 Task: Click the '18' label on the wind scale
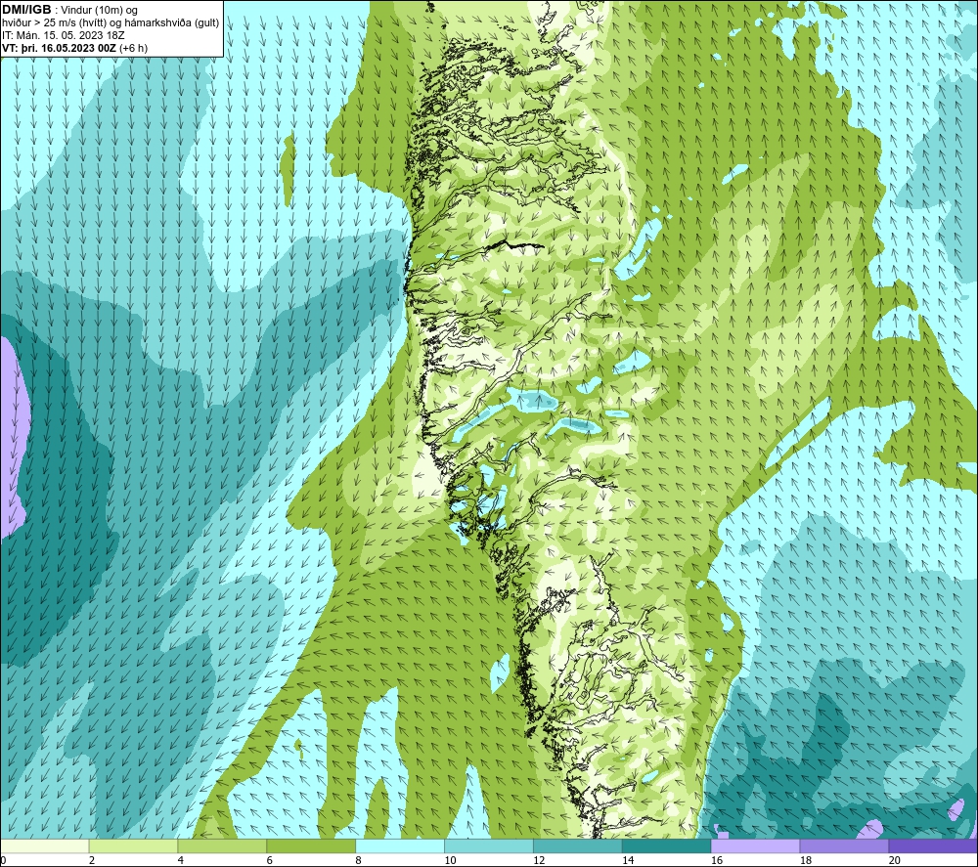click(x=805, y=860)
